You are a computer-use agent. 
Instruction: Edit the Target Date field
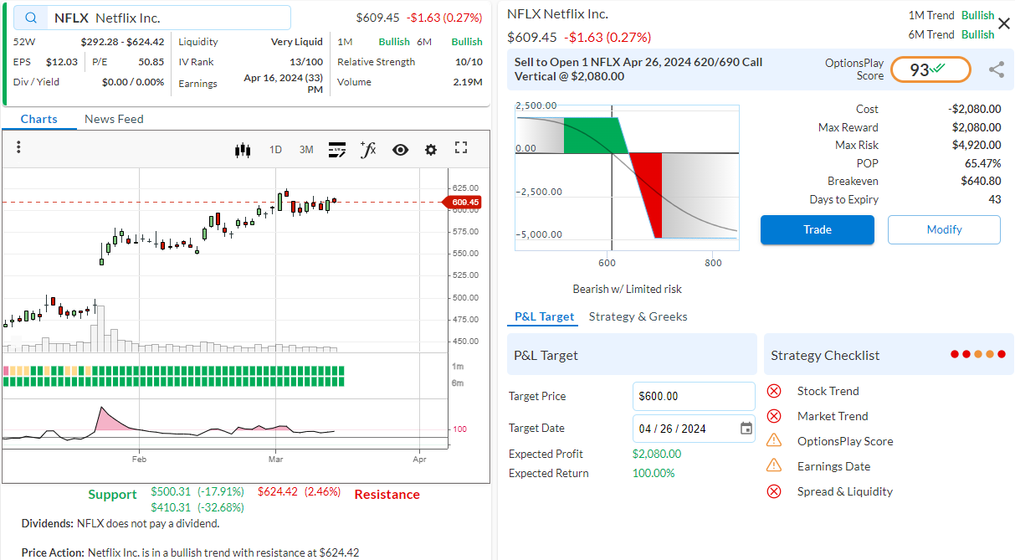coord(694,429)
